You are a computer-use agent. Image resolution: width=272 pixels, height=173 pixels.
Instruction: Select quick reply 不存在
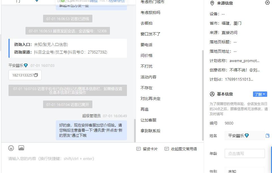pos(146,88)
